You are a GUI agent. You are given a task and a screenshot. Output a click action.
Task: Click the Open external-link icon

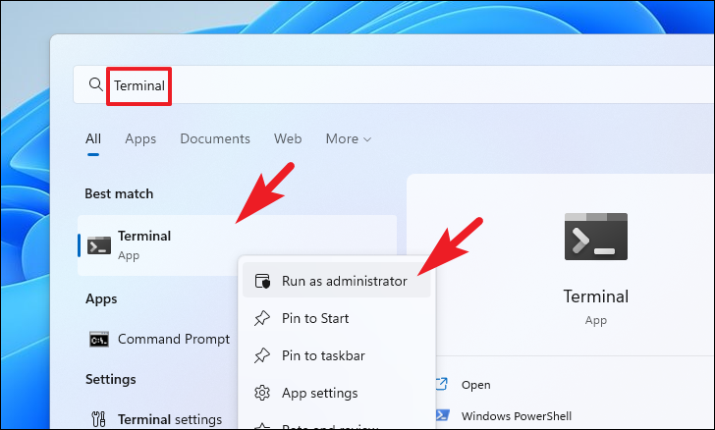pyautogui.click(x=441, y=385)
